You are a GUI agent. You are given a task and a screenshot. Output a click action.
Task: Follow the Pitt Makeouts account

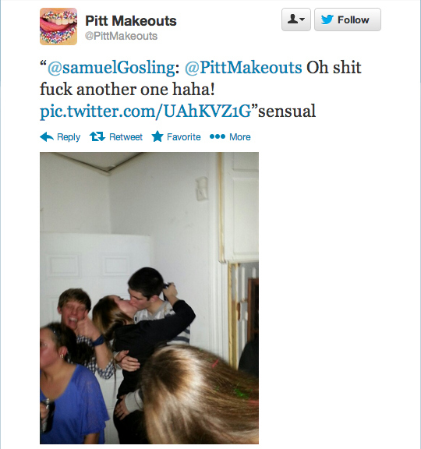coord(348,19)
